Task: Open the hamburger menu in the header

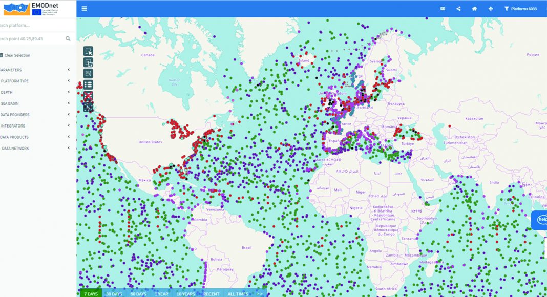Action: pyautogui.click(x=84, y=9)
